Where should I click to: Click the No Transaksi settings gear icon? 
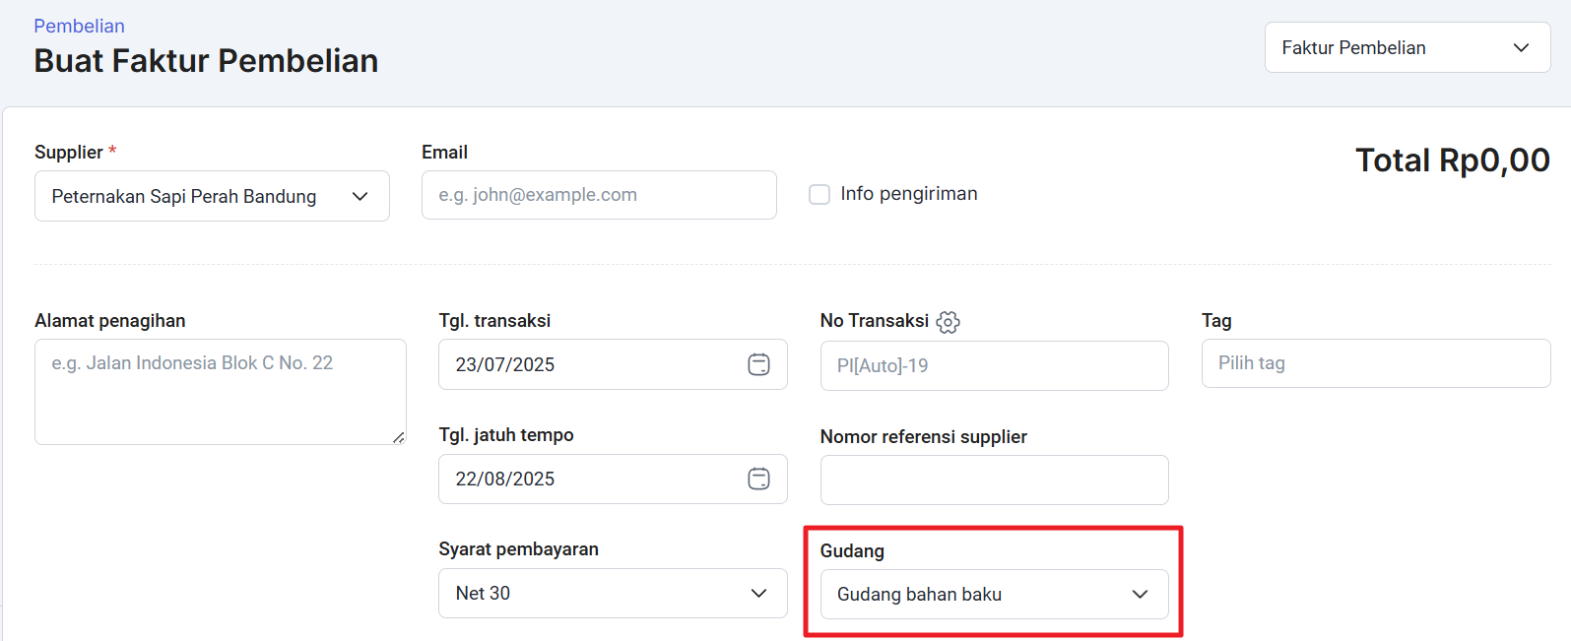click(x=948, y=322)
